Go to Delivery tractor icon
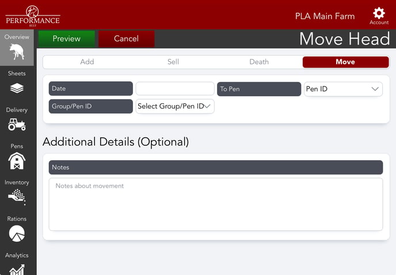396x275 pixels. (17, 124)
